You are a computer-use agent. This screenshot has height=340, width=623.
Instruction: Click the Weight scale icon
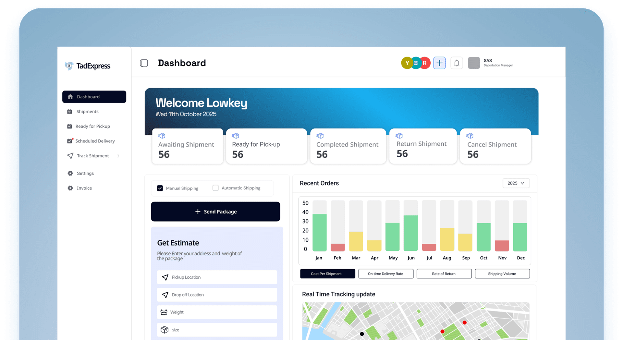(164, 312)
